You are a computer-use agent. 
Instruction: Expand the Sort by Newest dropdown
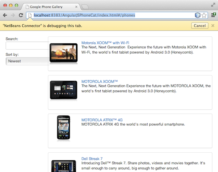tap(27, 61)
